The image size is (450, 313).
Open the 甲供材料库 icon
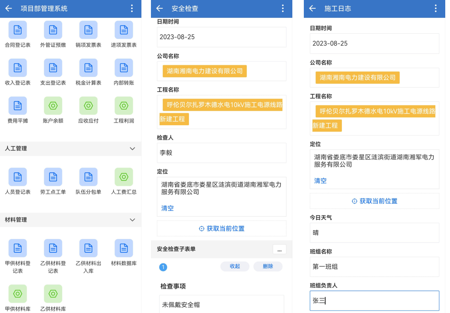(x=18, y=294)
